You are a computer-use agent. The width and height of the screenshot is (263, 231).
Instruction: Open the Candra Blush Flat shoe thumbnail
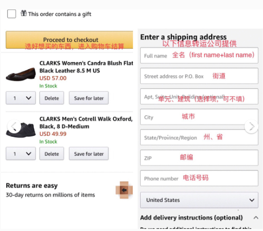pyautogui.click(x=21, y=74)
